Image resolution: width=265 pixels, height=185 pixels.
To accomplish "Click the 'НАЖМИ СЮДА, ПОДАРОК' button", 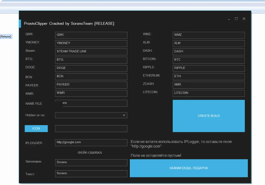I will point(189,168).
